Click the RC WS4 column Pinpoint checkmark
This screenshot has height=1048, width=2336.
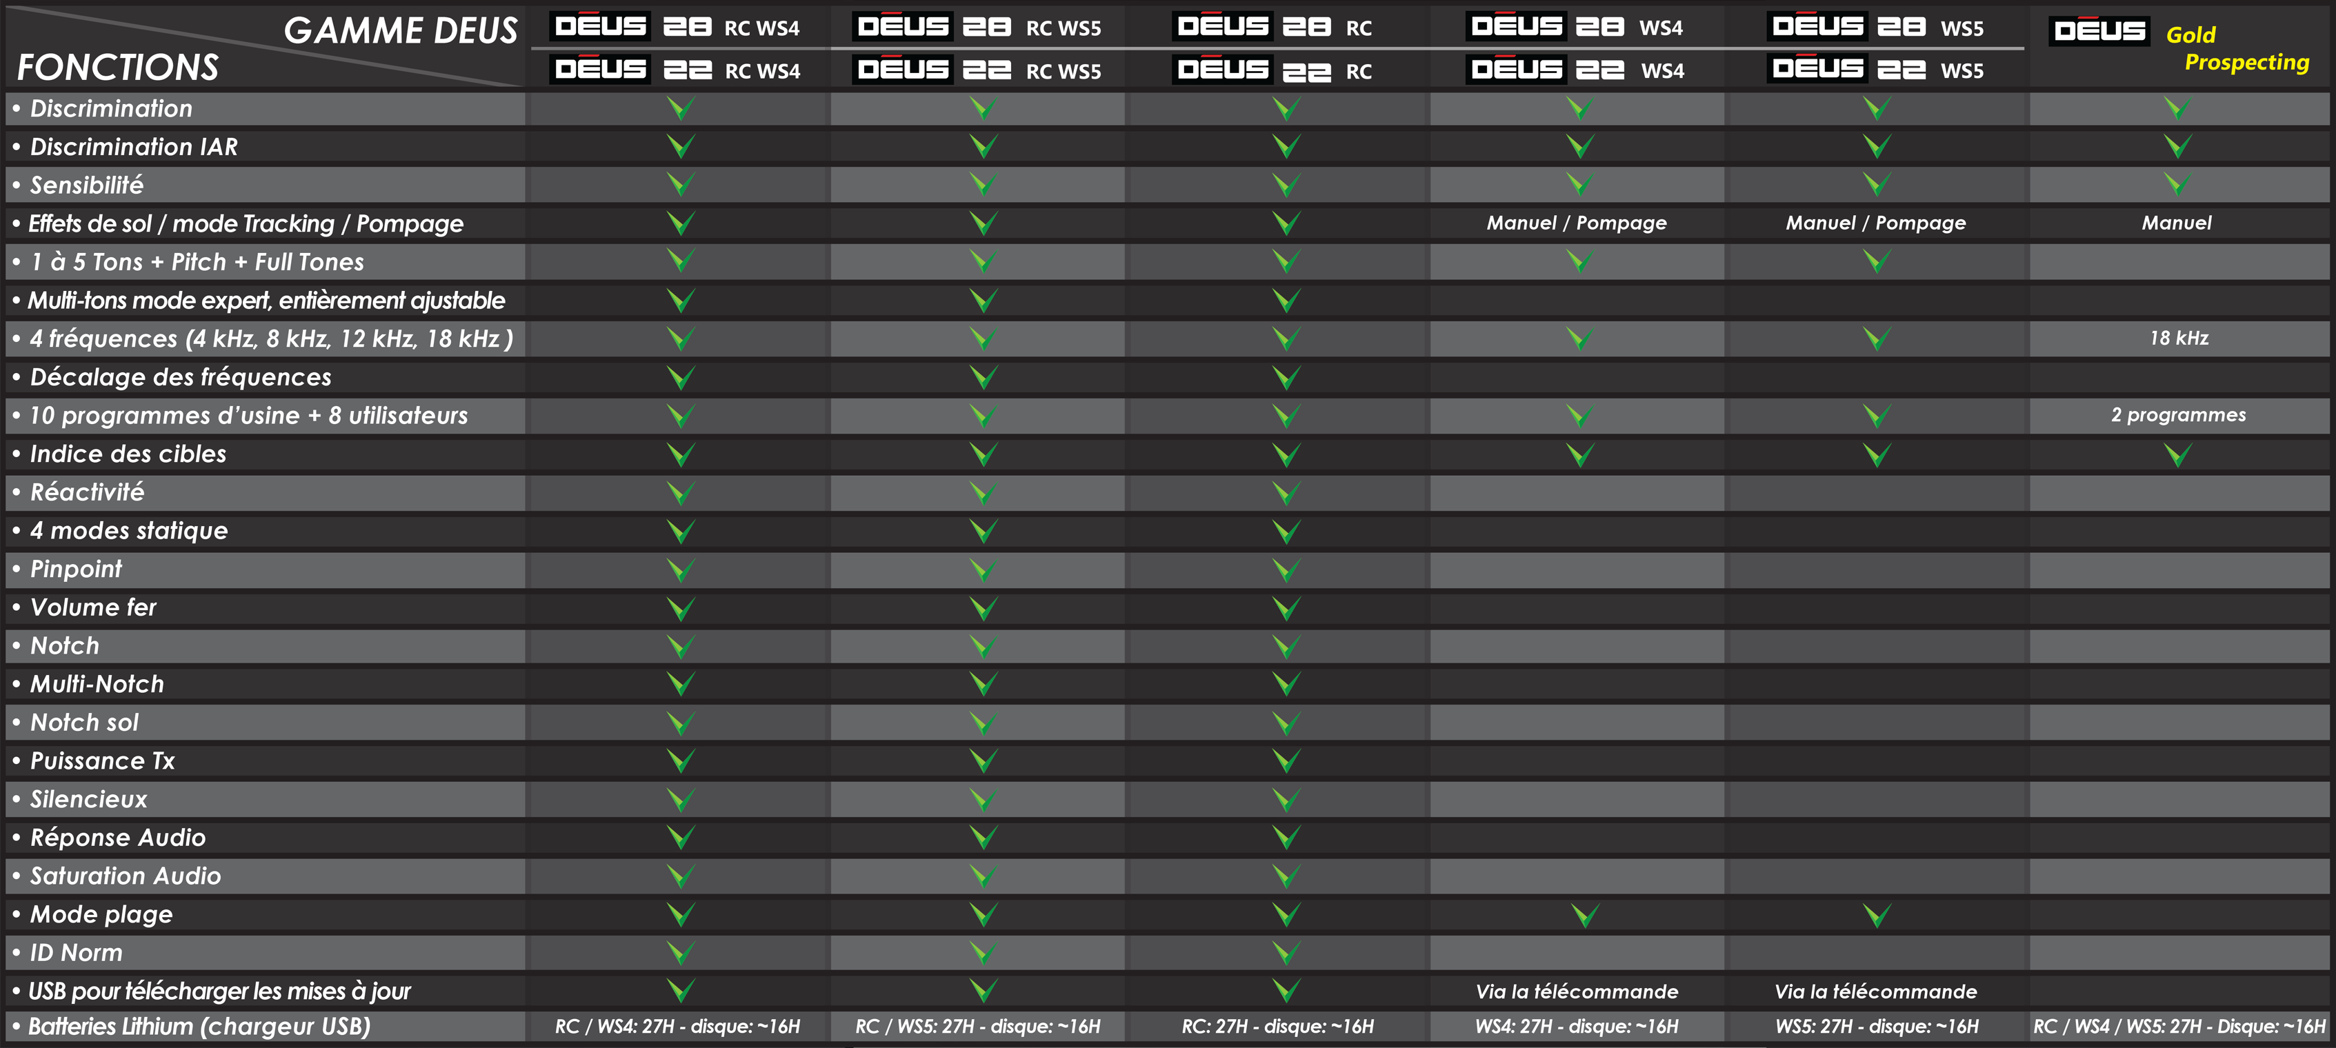(x=680, y=570)
